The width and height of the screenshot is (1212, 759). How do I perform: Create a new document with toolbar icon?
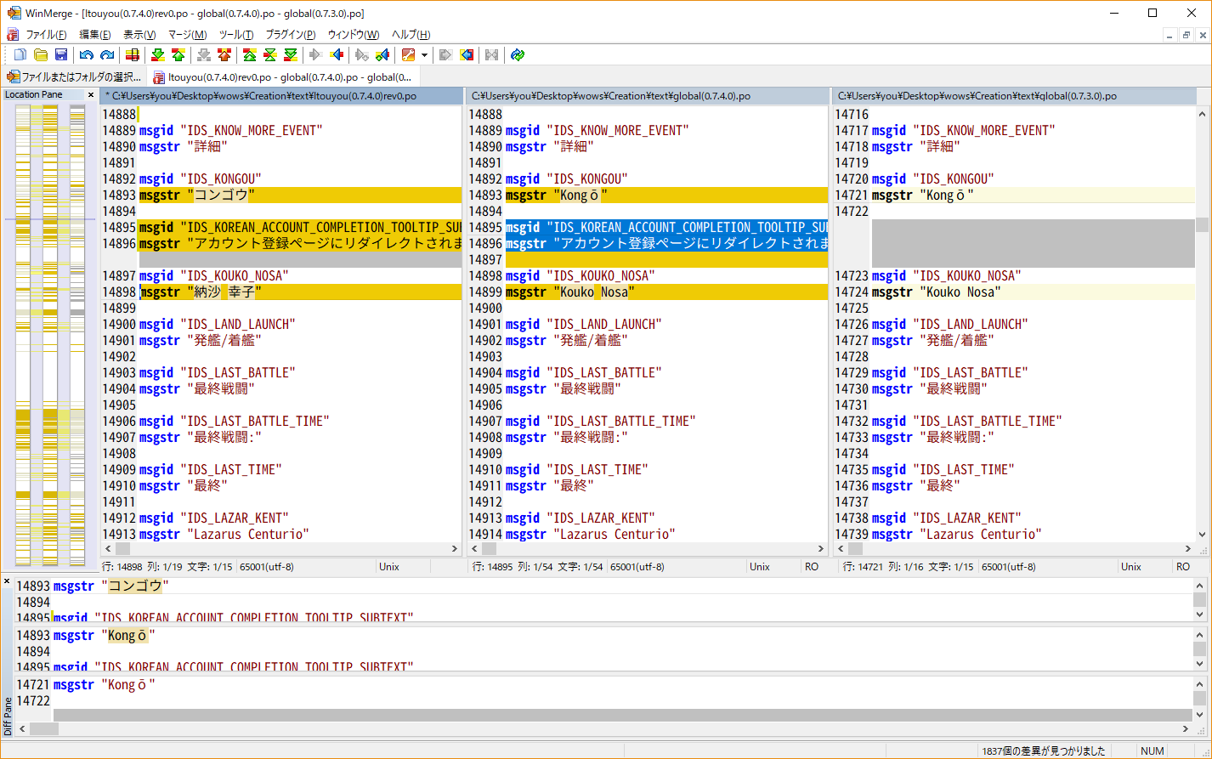click(x=20, y=55)
